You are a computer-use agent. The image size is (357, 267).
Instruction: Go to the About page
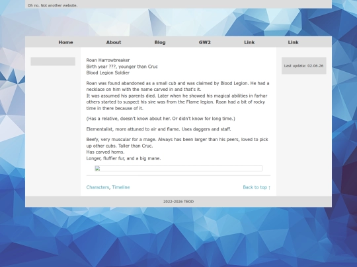[114, 42]
